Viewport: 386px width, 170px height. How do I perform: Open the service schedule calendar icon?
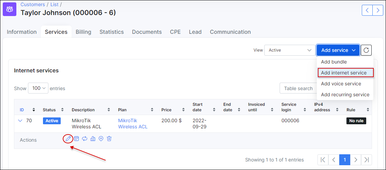point(77,139)
